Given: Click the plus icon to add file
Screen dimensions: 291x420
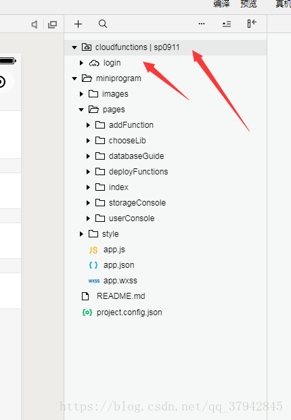Looking at the screenshot, I should 78,24.
